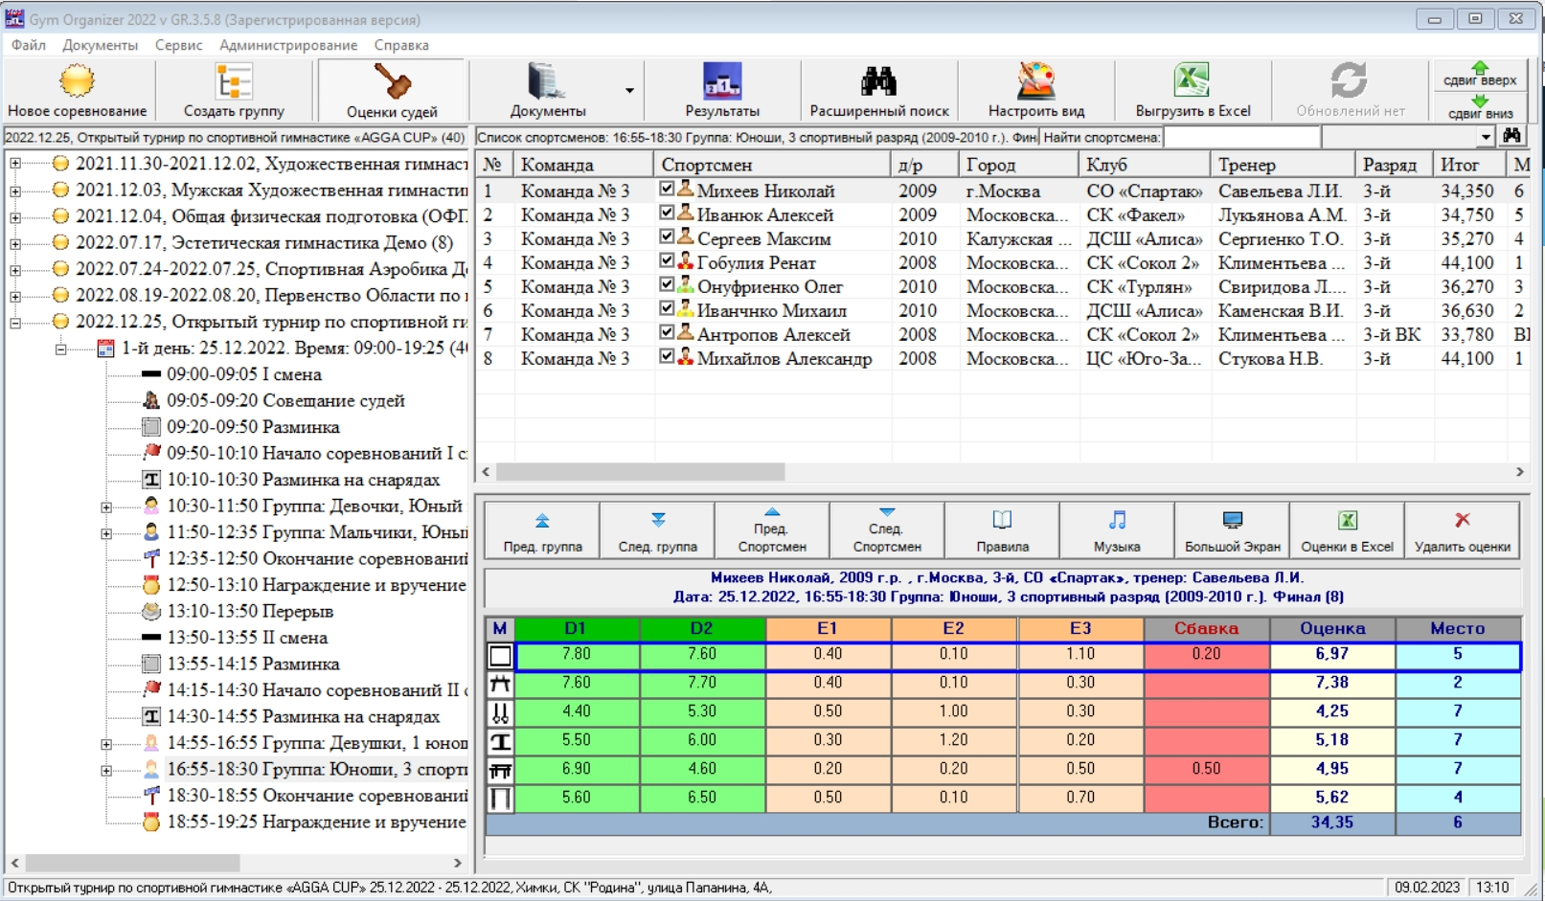Viewport: 1545px width, 901px height.
Task: Open the Документы toolbar dropdown arrow
Action: coord(629,91)
